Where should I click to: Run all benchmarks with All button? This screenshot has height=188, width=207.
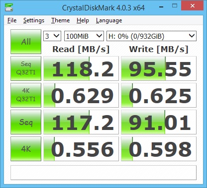pyautogui.click(x=26, y=42)
